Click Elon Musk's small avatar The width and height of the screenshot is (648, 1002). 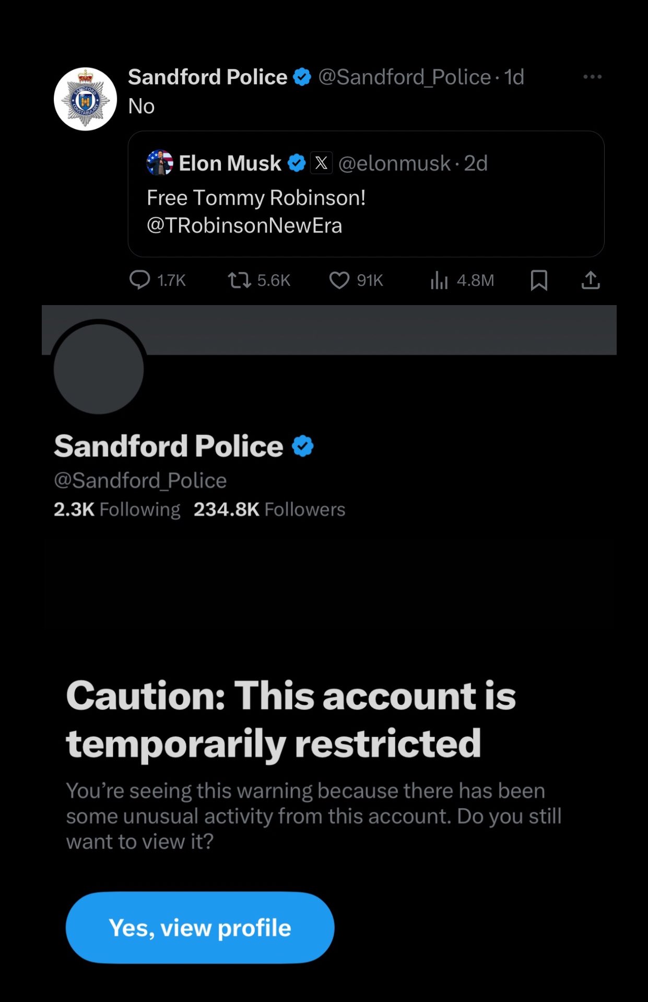[160, 163]
